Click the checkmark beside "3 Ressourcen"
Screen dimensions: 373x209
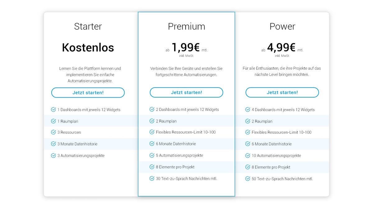click(x=53, y=132)
